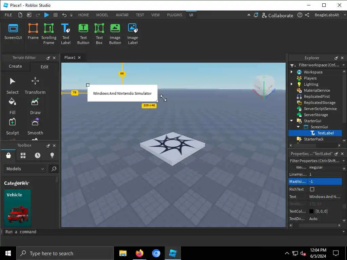
Task: Switch to the Terrain Editor Create tab
Action: [x=15, y=66]
